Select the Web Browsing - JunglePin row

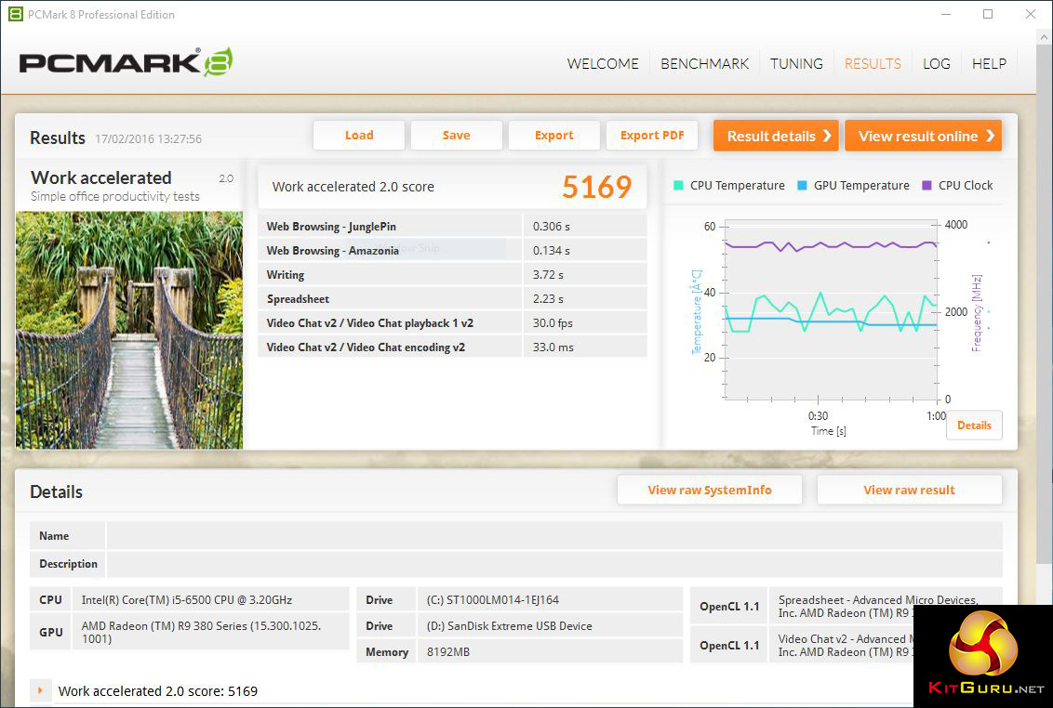pyautogui.click(x=452, y=226)
